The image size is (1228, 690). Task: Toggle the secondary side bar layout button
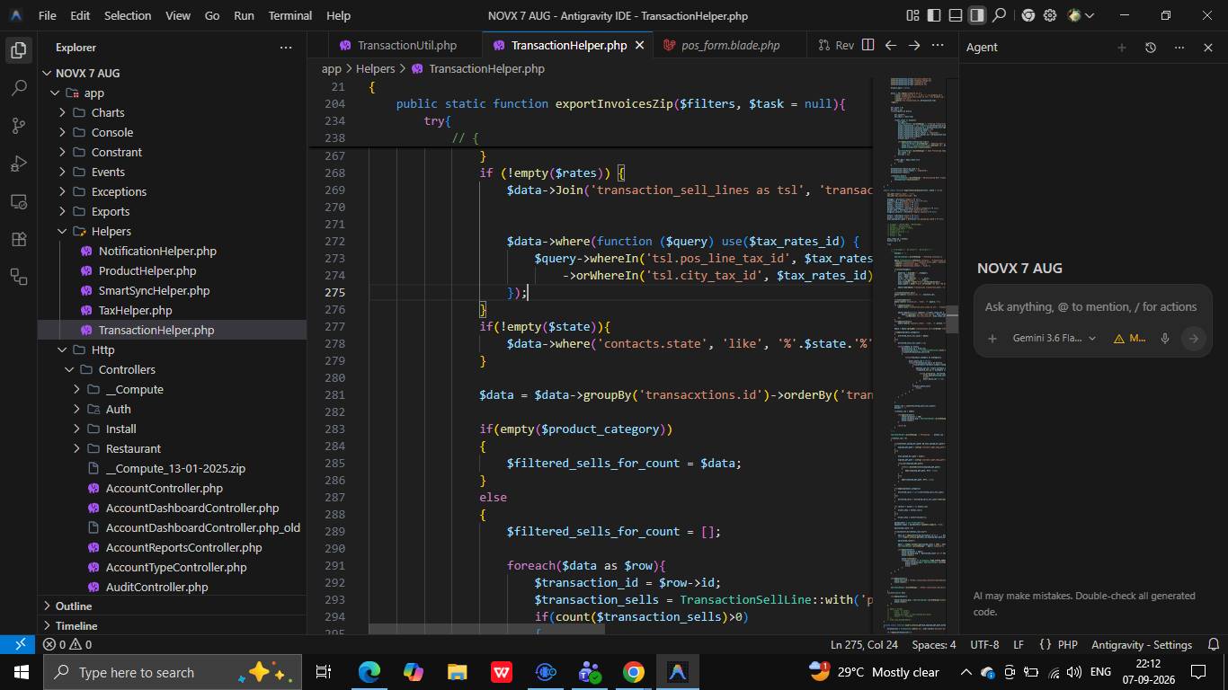click(x=977, y=15)
